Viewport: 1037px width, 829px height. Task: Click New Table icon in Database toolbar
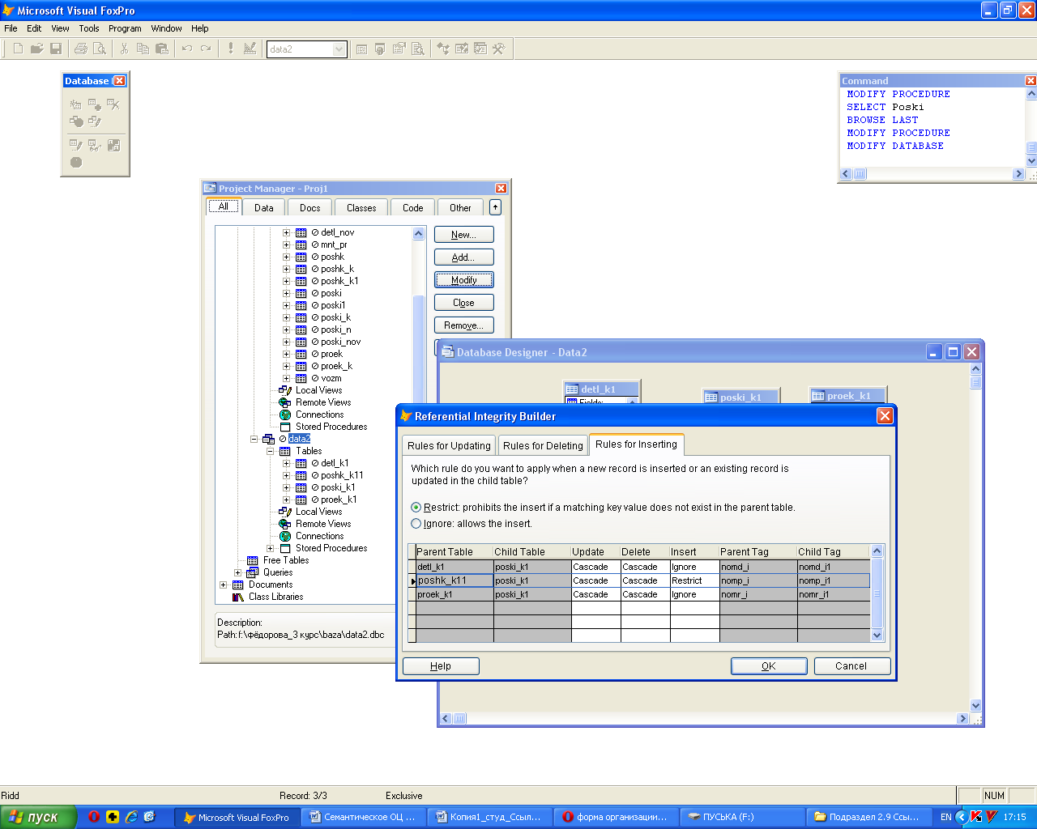pyautogui.click(x=75, y=104)
